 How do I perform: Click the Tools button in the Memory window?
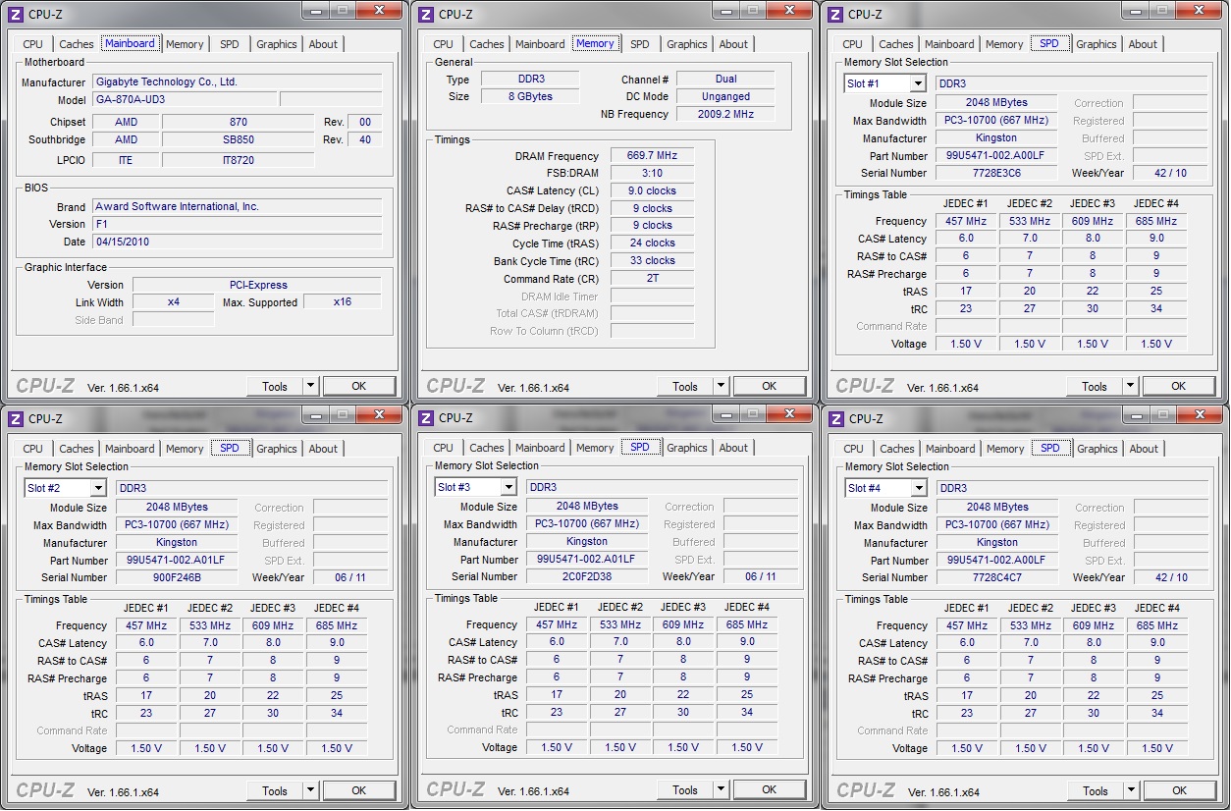(x=685, y=387)
